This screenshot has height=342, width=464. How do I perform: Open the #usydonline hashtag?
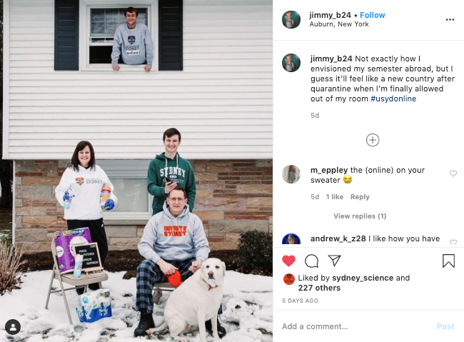393,99
